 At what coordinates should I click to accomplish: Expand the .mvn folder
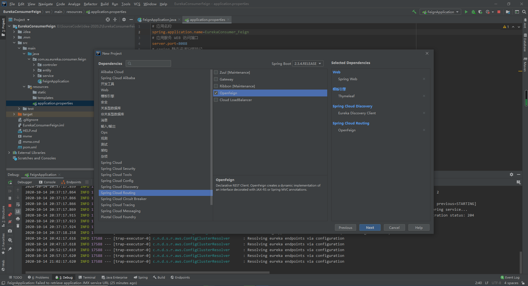14,37
